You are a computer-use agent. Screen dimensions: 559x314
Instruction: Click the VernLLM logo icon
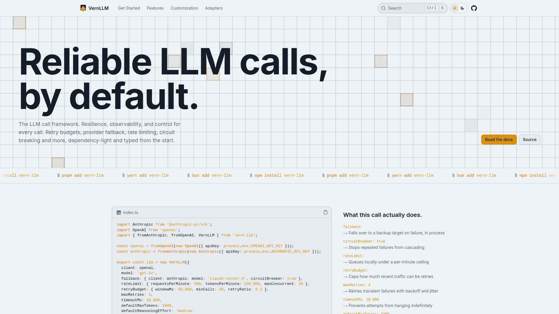pyautogui.click(x=83, y=8)
